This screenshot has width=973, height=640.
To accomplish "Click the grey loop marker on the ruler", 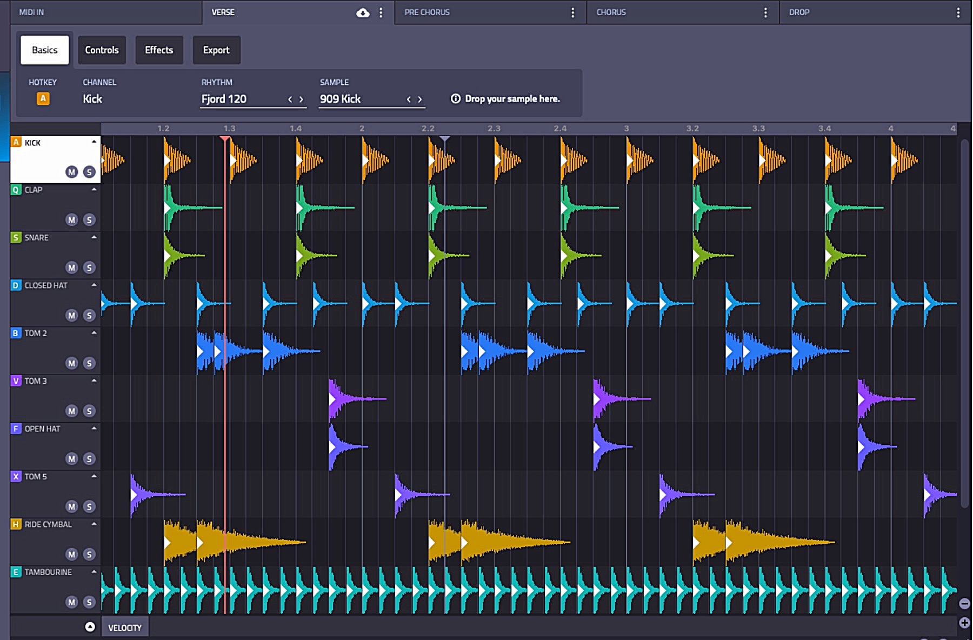I will pos(444,139).
